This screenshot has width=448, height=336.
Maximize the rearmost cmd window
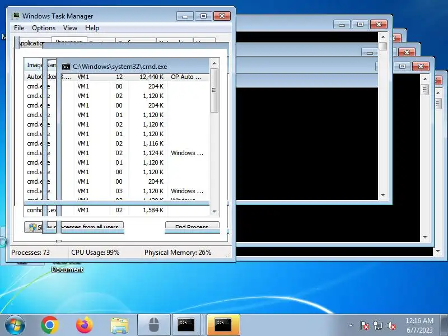point(360,24)
